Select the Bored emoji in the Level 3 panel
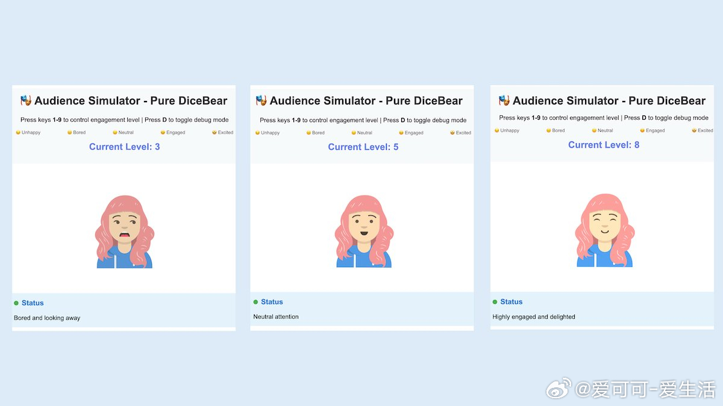723x406 pixels. (x=70, y=132)
